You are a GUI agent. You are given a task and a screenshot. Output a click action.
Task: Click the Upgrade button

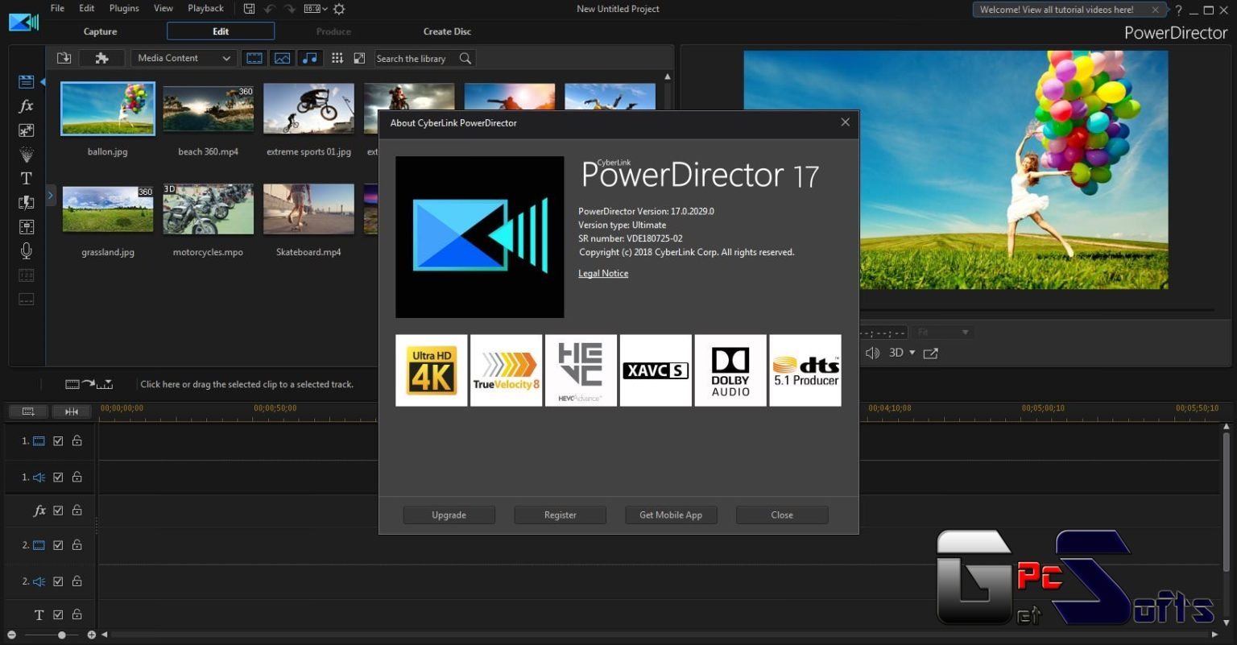coord(449,515)
